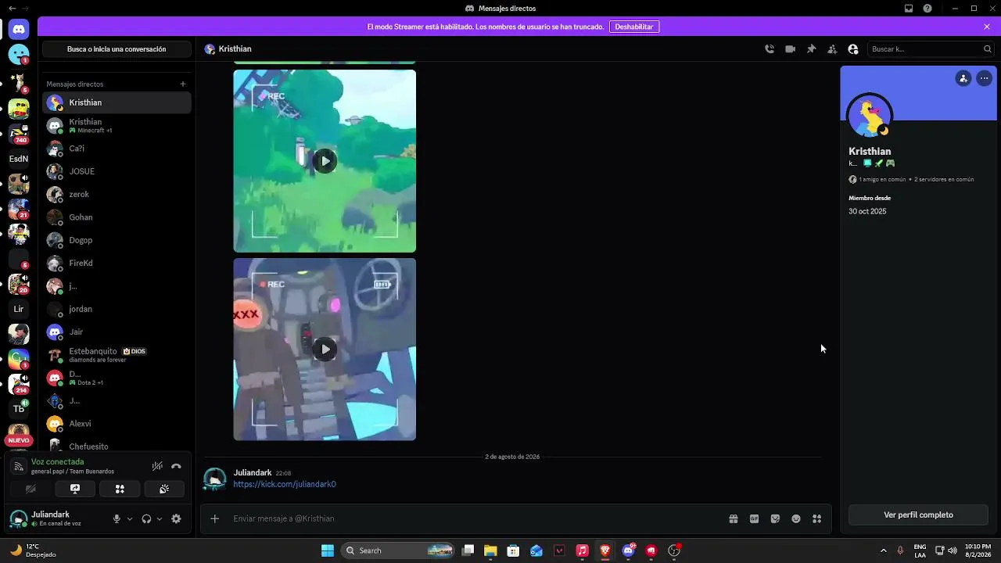Viewport: 1001px width, 563px height.
Task: Disable Streamer mode with Deshabilitar button
Action: pos(634,27)
